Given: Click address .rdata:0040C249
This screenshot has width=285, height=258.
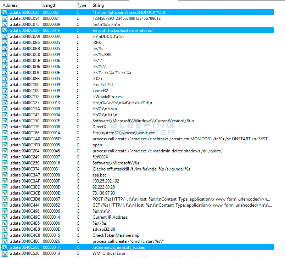Looking at the screenshot, I should [x=25, y=157].
